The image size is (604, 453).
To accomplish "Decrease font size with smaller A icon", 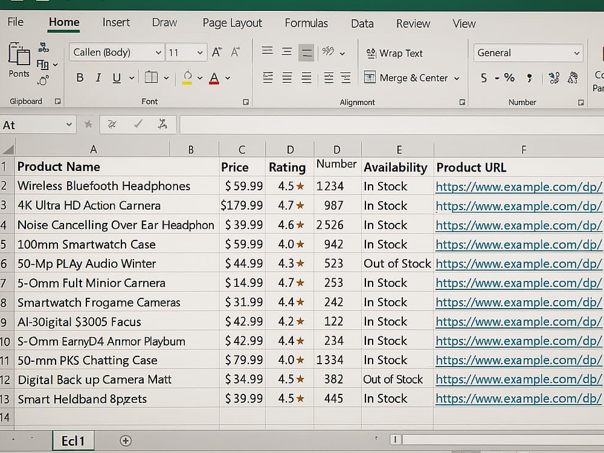I will pos(236,52).
